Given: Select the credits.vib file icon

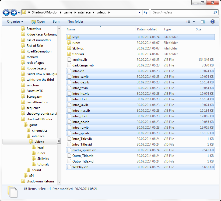Looking at the screenshot, I should coord(69,60).
